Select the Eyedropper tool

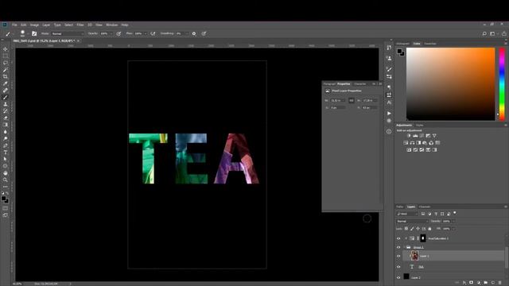pyautogui.click(x=6, y=83)
